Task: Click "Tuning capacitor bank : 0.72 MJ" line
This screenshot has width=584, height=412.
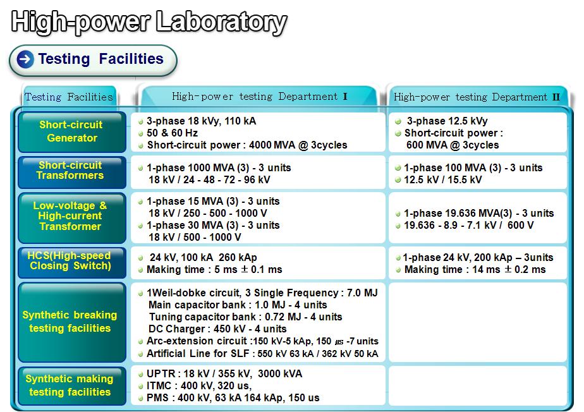Action: click(245, 317)
